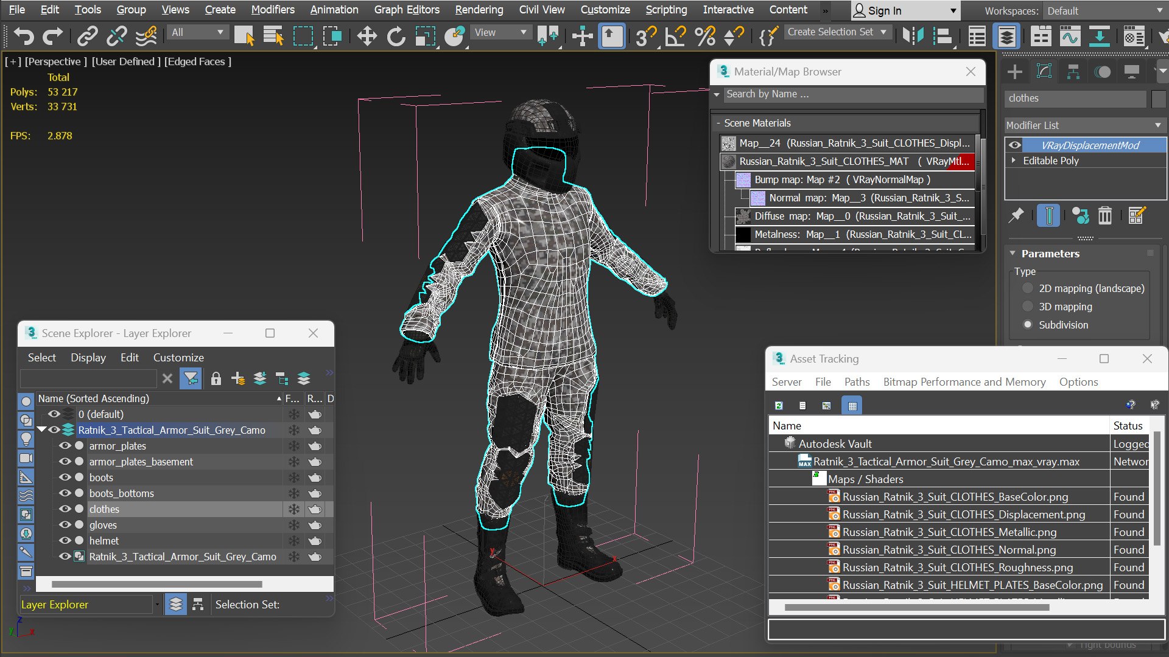Click the Search by Name field in Material Browser
The height and width of the screenshot is (657, 1169).
(854, 94)
